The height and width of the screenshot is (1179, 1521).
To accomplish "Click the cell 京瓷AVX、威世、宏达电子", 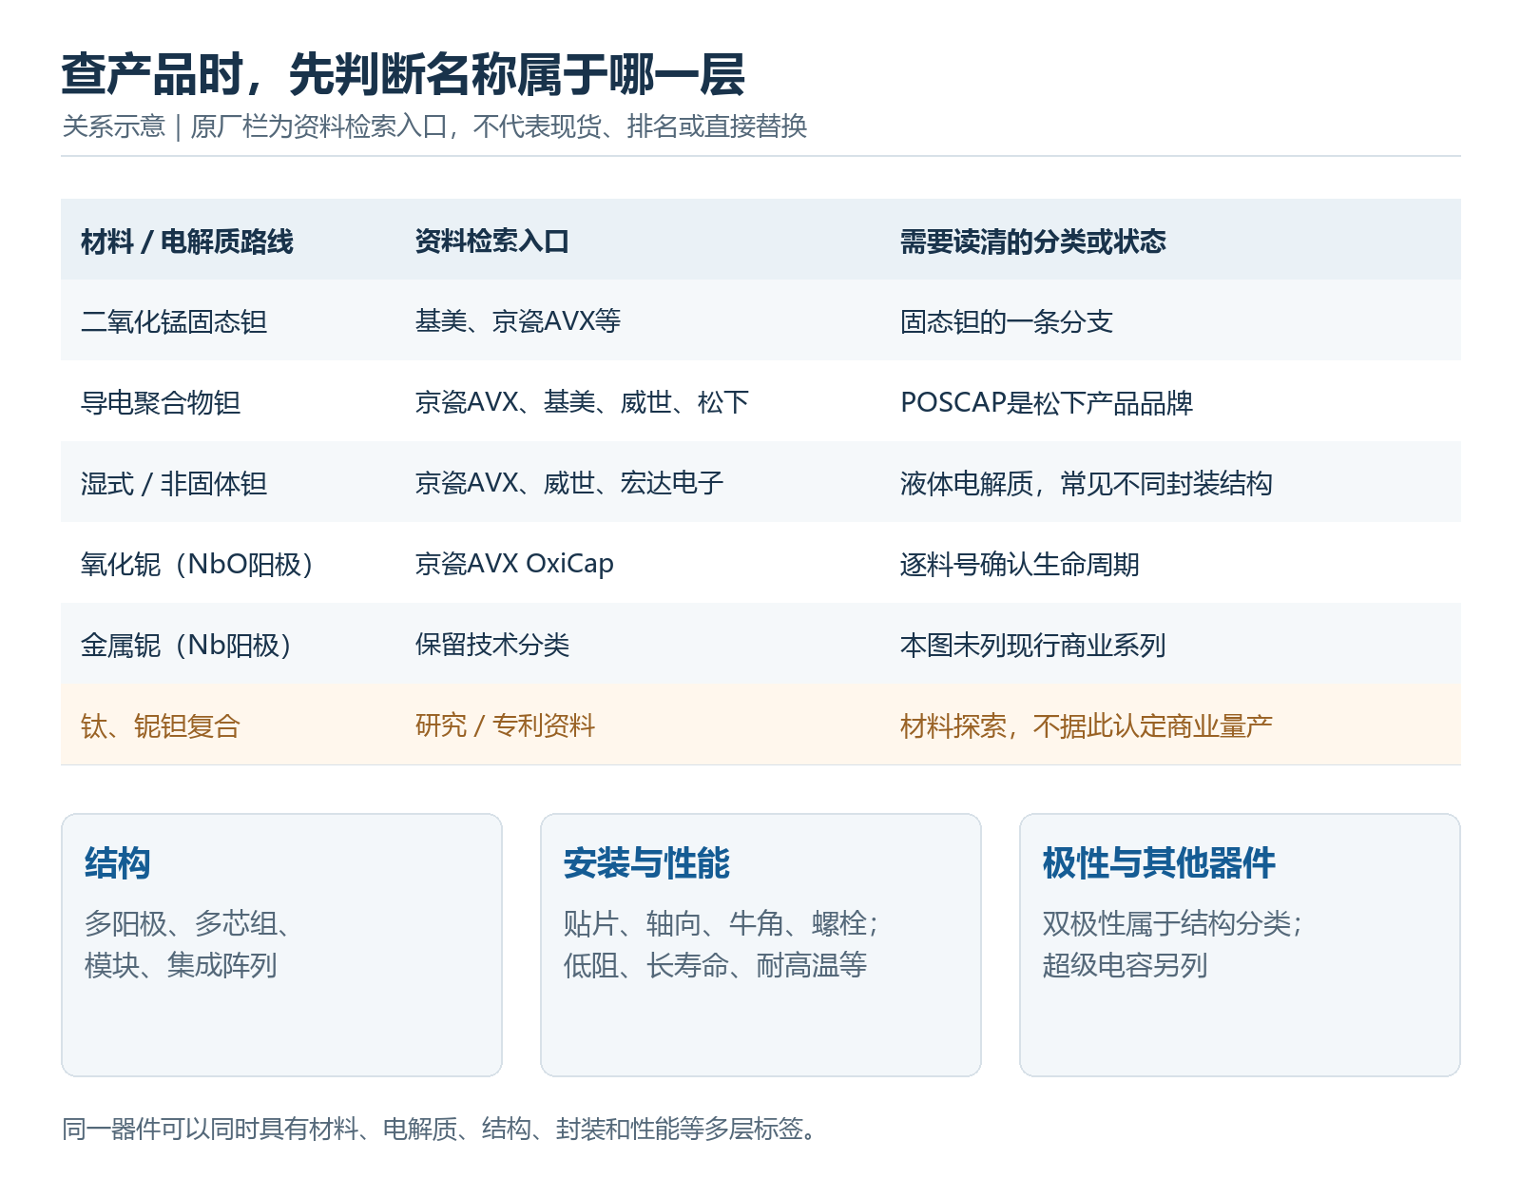I will pyautogui.click(x=569, y=484).
